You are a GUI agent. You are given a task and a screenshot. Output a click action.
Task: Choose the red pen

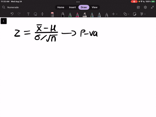pyautogui.click(x=77, y=15)
